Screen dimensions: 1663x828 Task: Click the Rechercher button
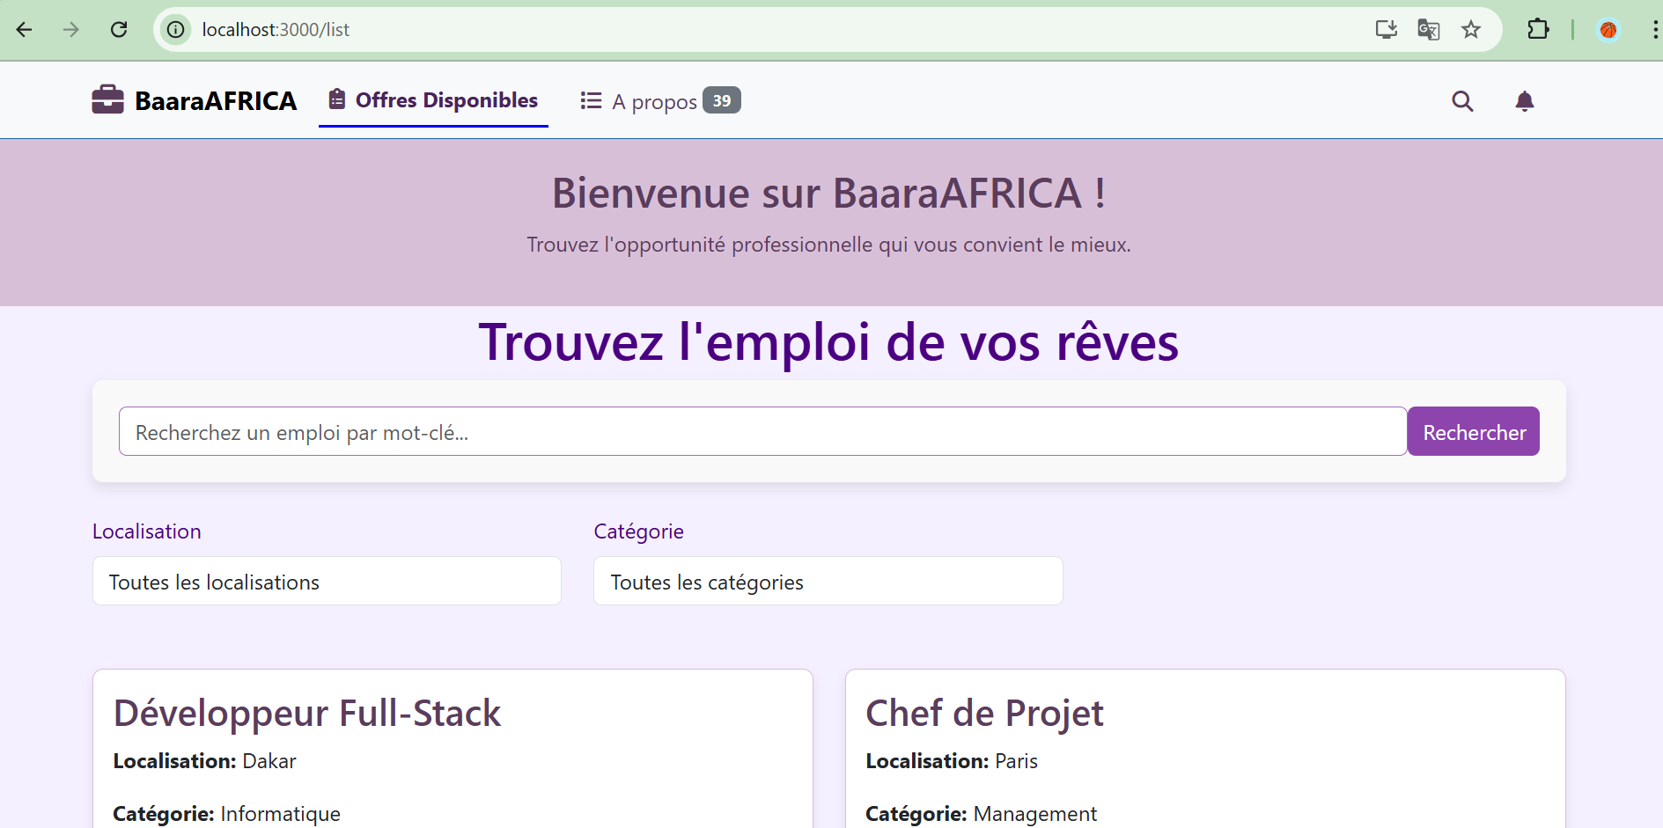tap(1474, 431)
